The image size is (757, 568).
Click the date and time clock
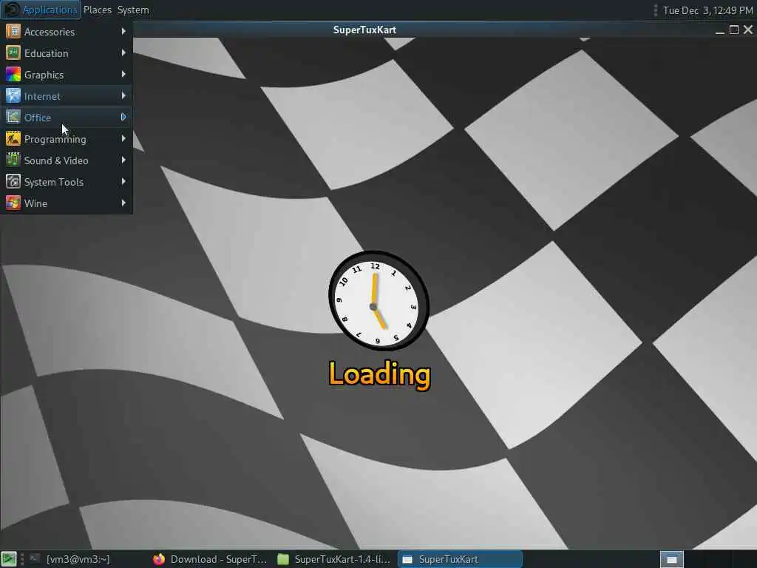(707, 10)
